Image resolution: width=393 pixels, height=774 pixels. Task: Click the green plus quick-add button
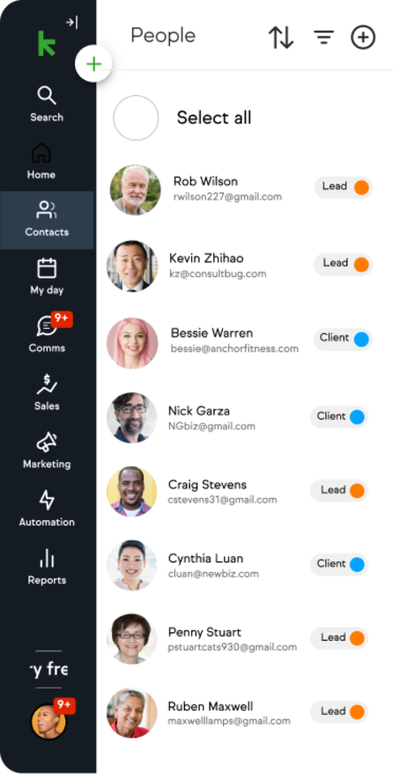pyautogui.click(x=93, y=64)
